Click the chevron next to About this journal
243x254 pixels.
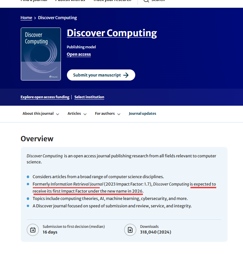58,114
